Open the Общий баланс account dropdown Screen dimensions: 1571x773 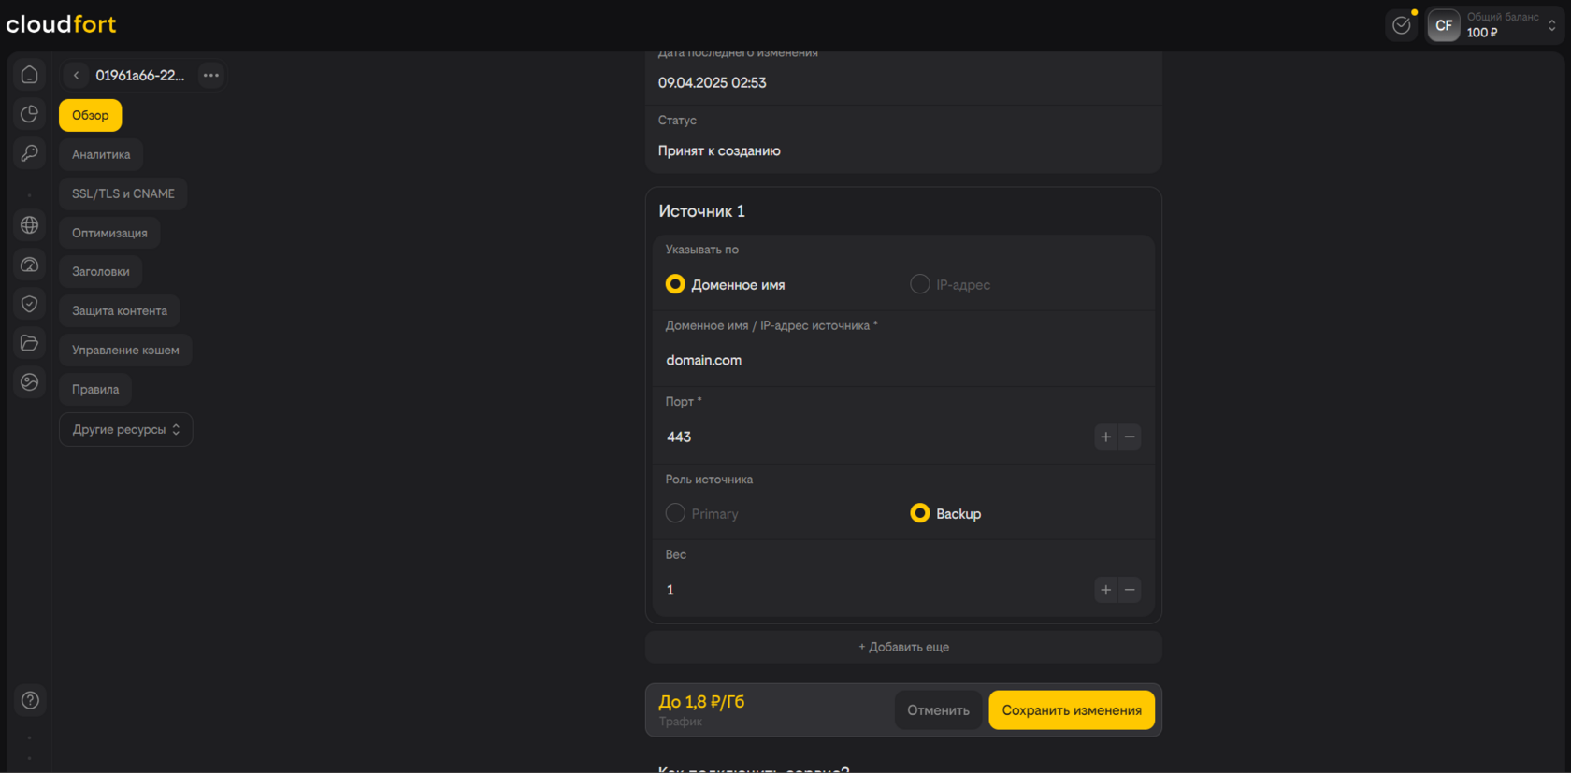click(x=1552, y=25)
